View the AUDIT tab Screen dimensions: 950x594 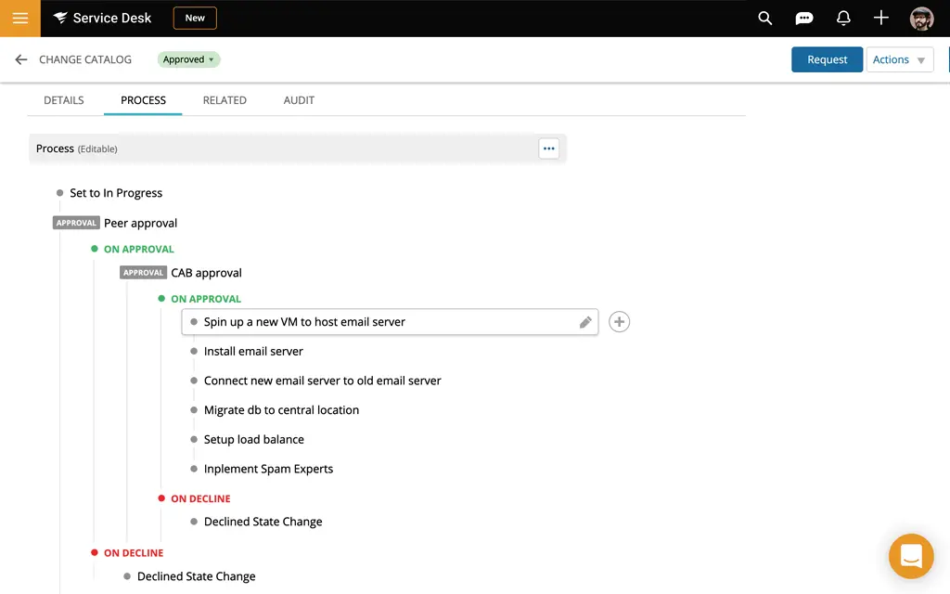click(299, 99)
